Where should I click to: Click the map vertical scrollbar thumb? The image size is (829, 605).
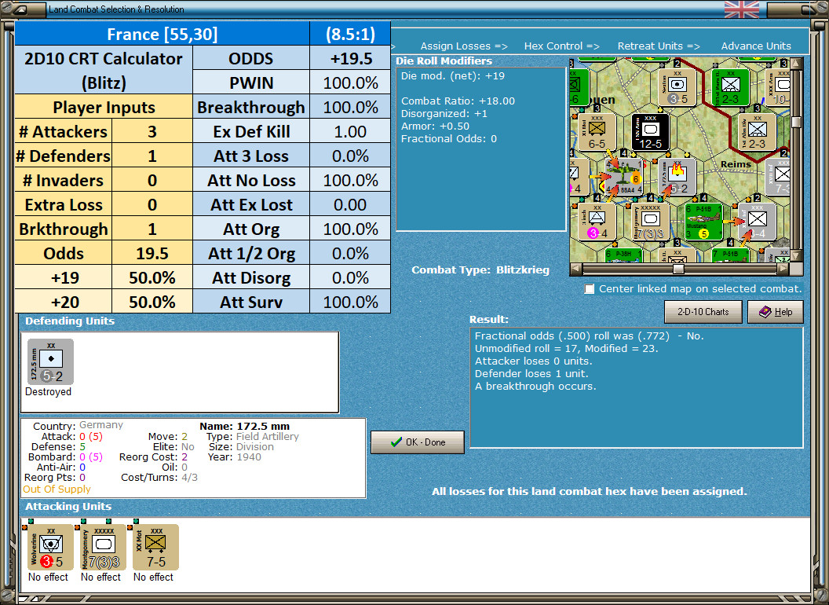click(x=796, y=122)
